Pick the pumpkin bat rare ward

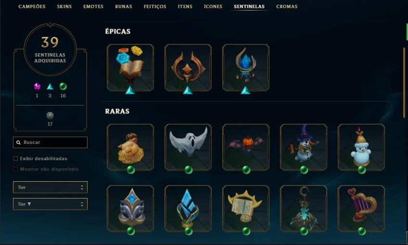(246, 147)
